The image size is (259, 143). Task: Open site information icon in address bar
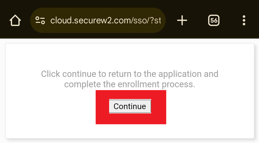(40, 20)
